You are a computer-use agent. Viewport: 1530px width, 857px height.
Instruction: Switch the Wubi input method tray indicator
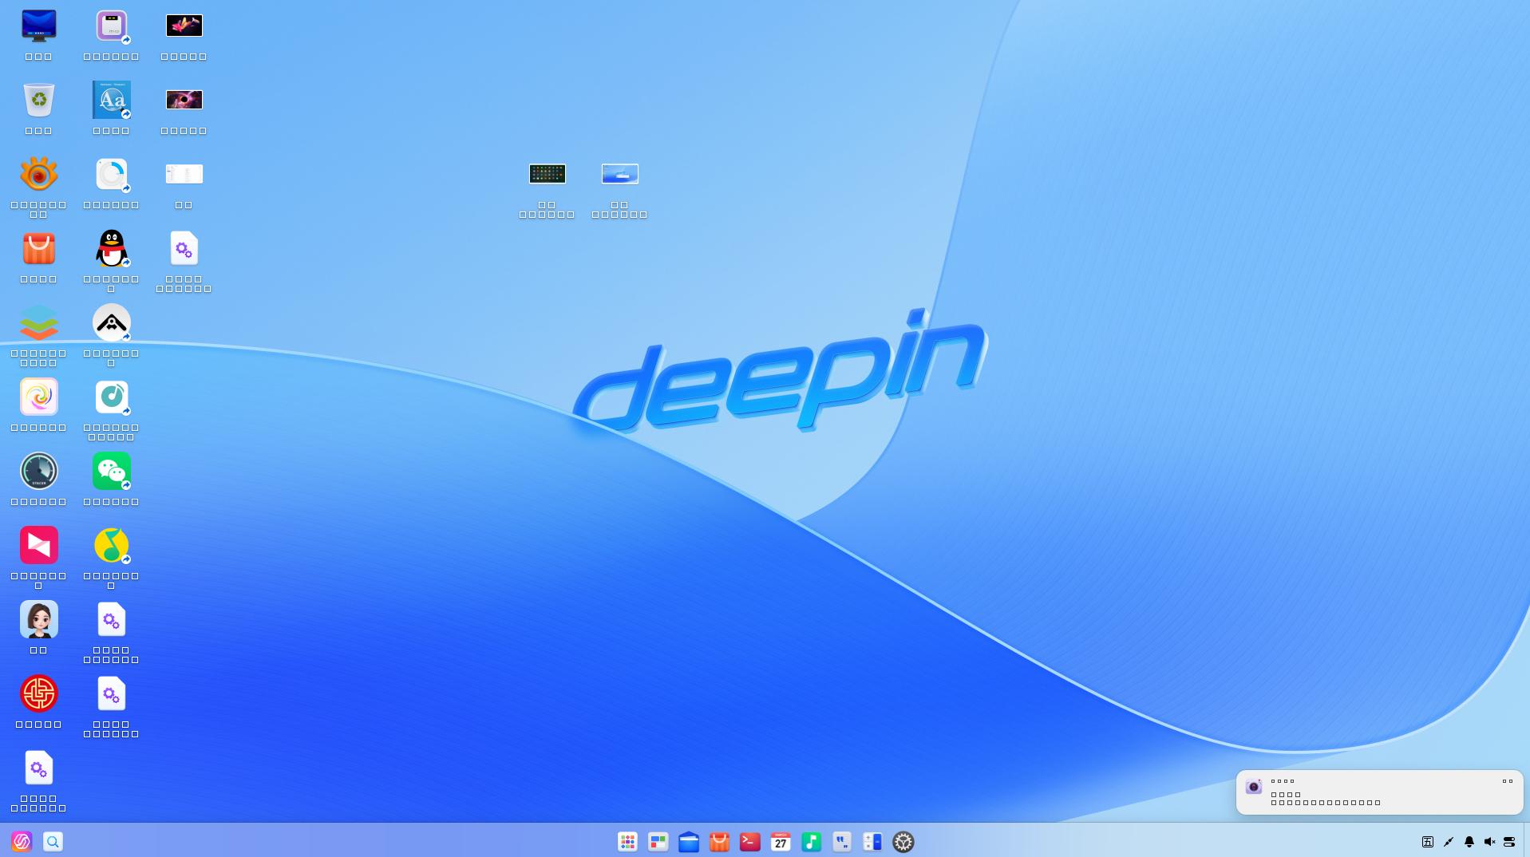click(1428, 842)
